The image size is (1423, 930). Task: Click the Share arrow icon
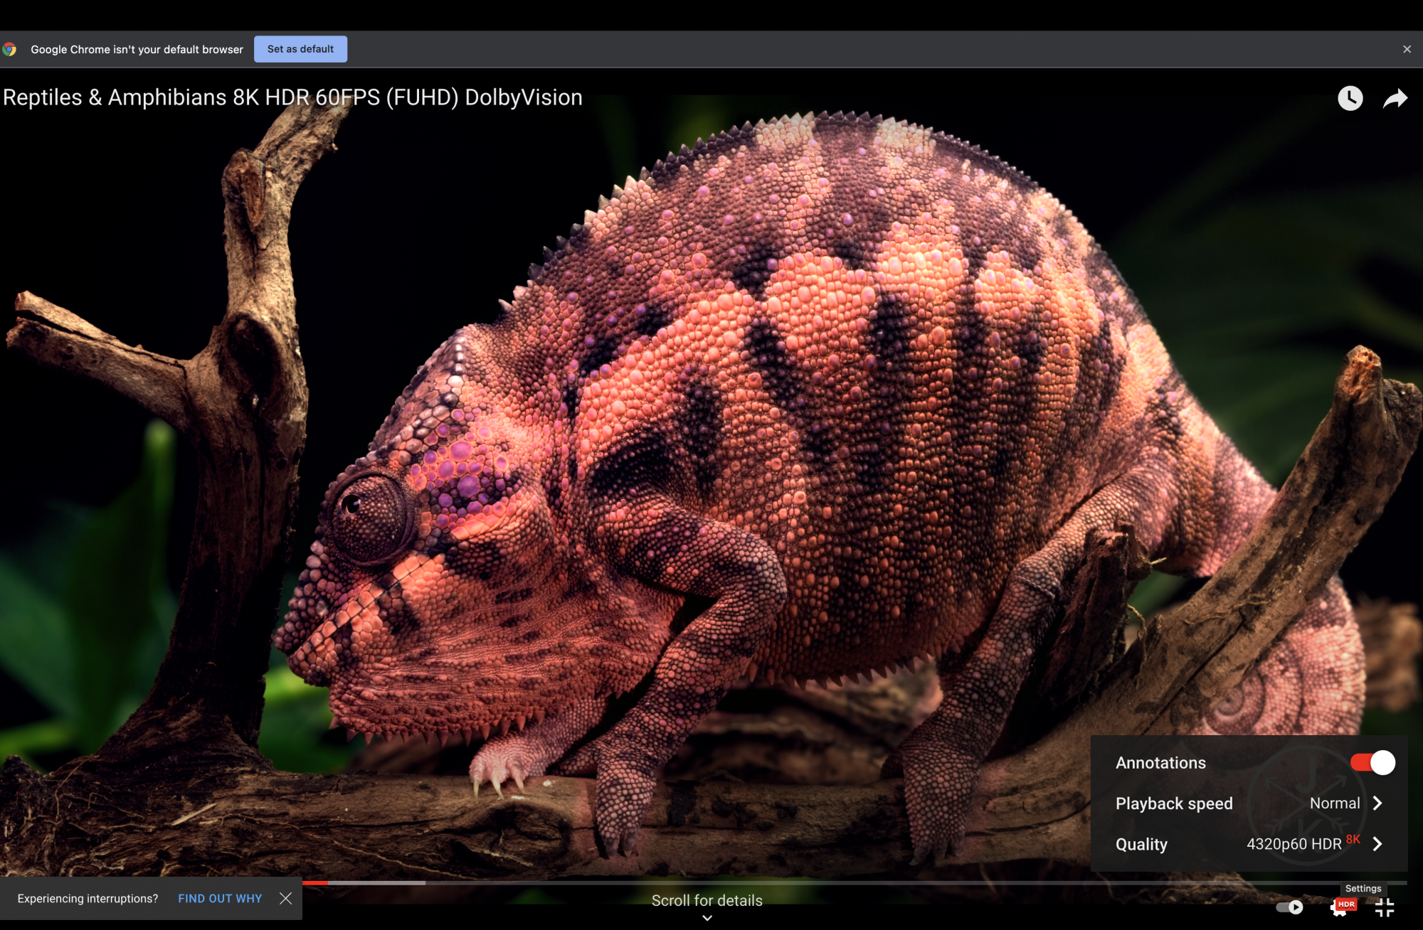(1395, 98)
